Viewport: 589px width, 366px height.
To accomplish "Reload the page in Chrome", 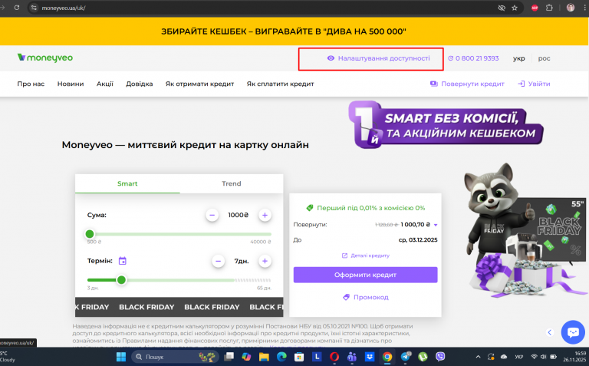I will [x=17, y=8].
